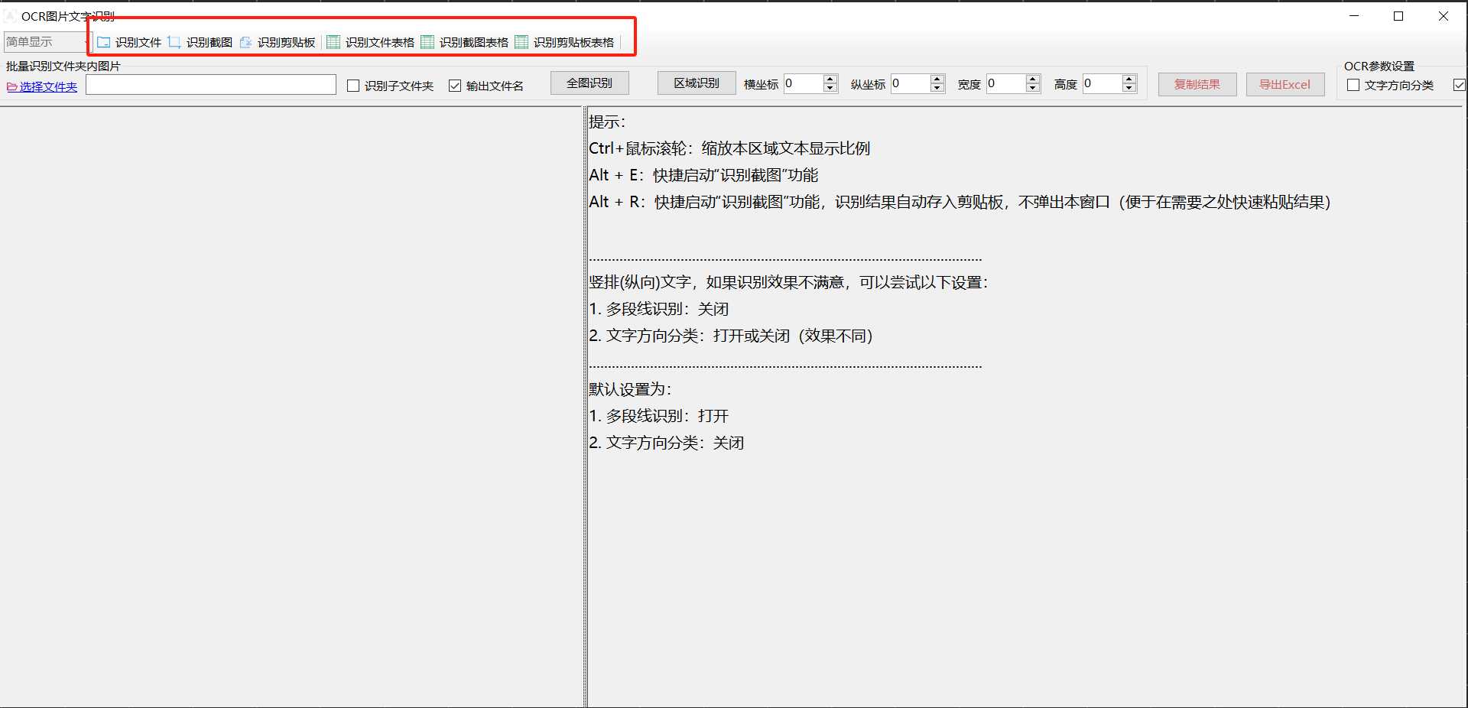The image size is (1468, 708).
Task: Click the 识别剪贴板 clipboard icon
Action: coord(245,42)
